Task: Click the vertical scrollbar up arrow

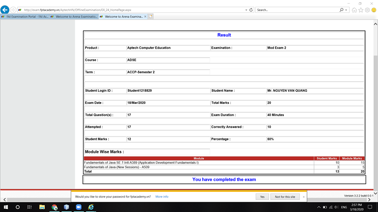Action: [x=375, y=24]
